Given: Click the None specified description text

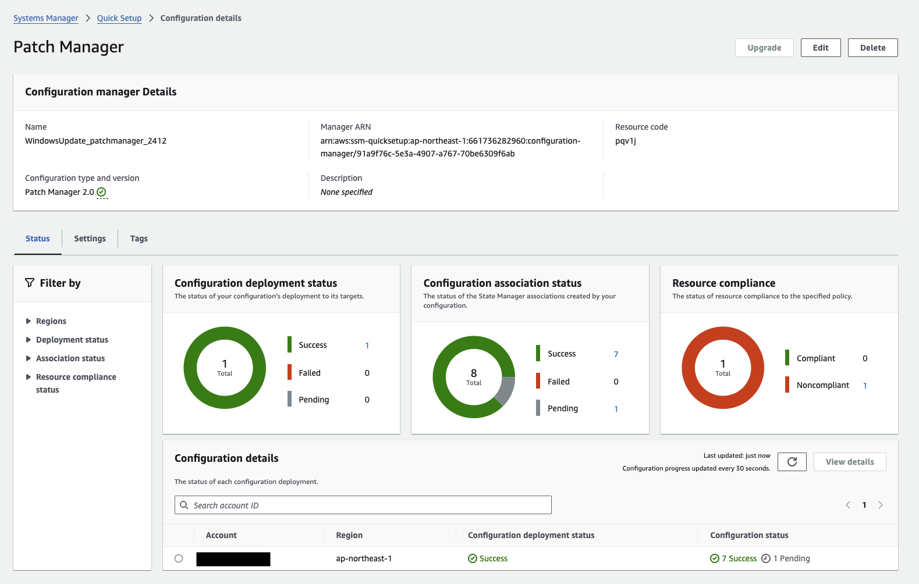Looking at the screenshot, I should (346, 192).
